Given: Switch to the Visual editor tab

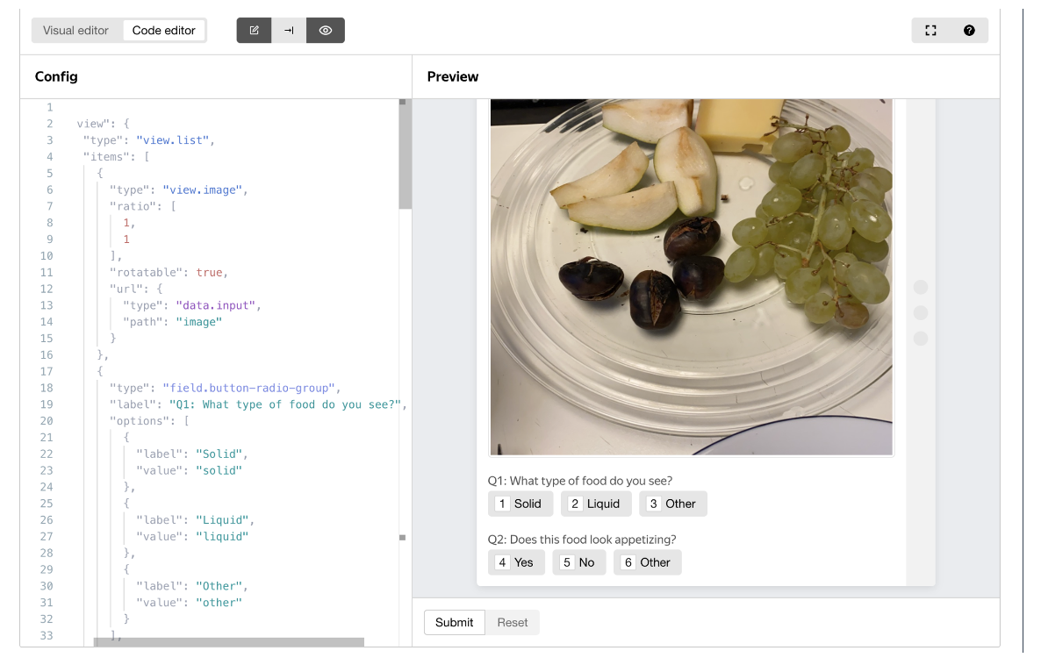Looking at the screenshot, I should tap(75, 31).
